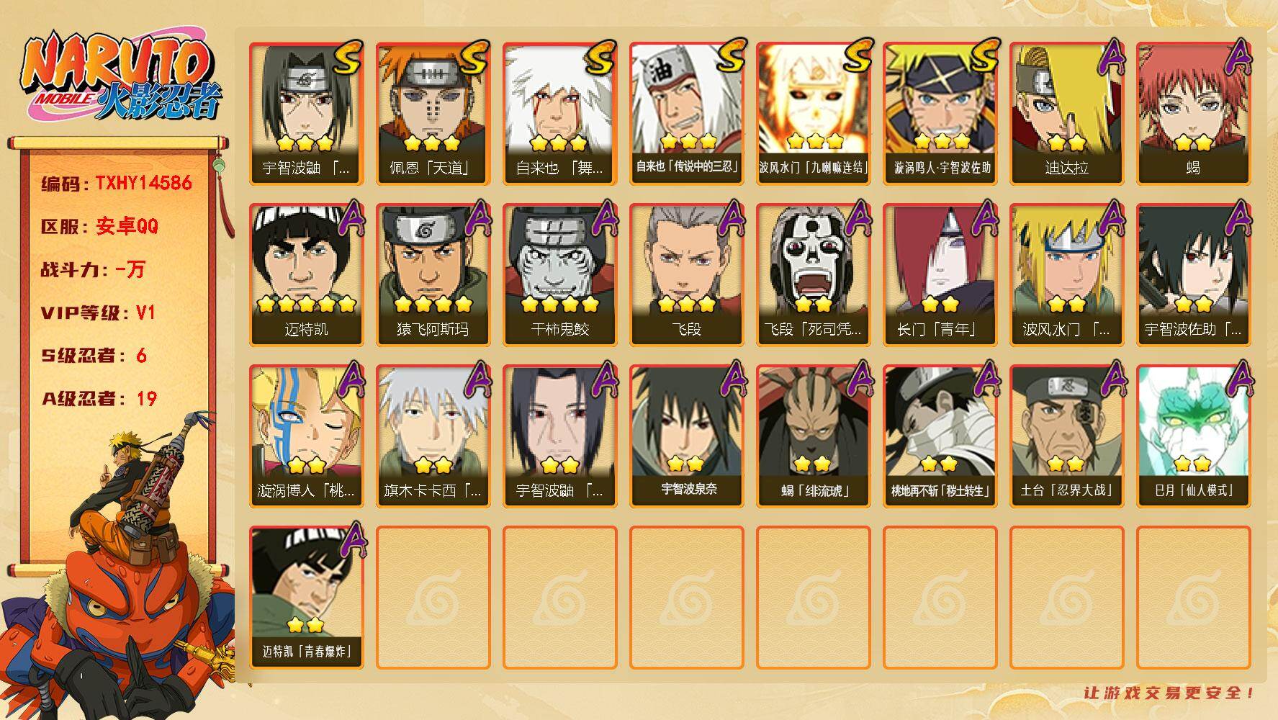This screenshot has width=1278, height=720.
Task: Click the account code TXHY14586
Action: pyautogui.click(x=143, y=183)
